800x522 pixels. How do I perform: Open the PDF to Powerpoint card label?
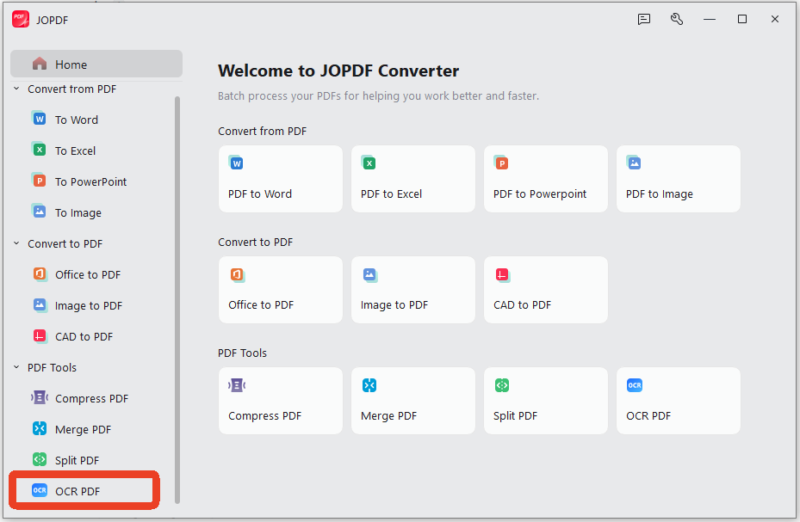pos(540,194)
